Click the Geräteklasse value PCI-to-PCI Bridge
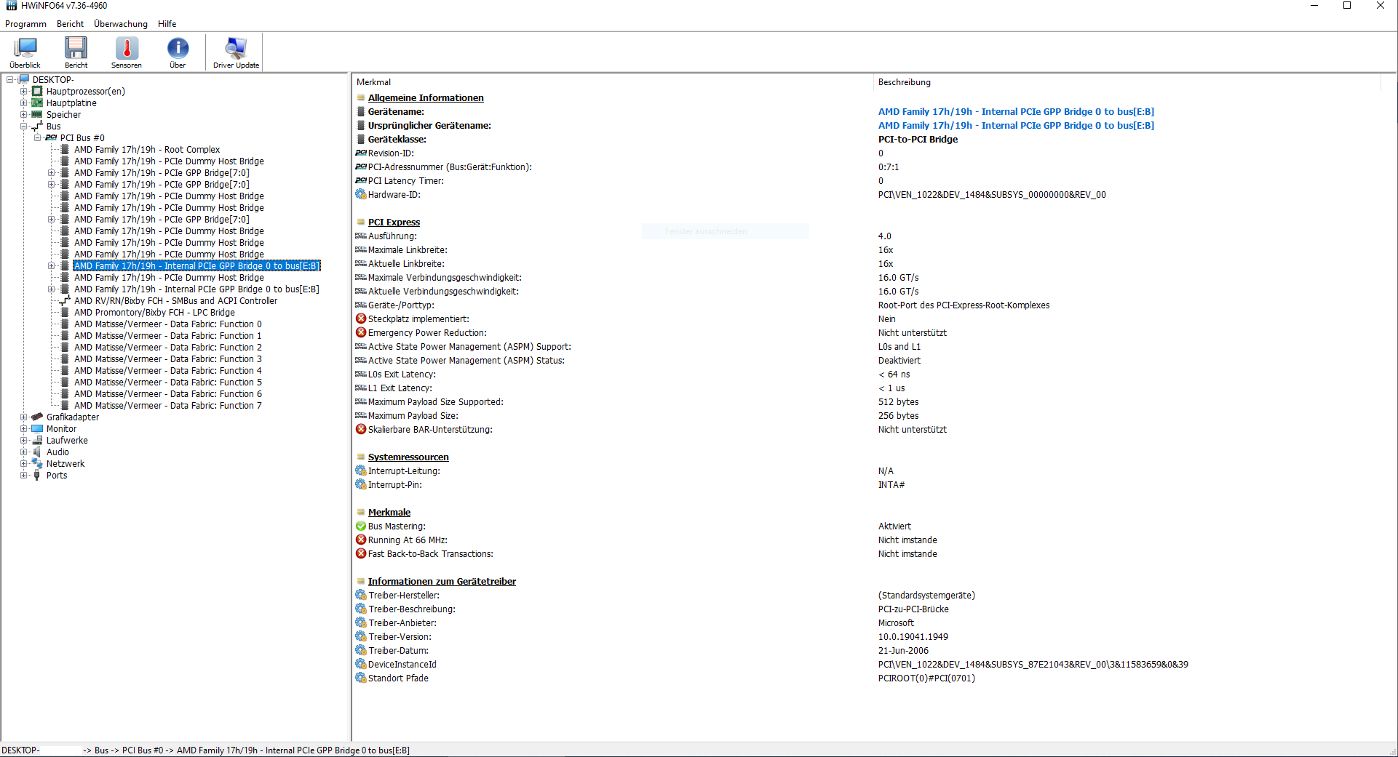 pyautogui.click(x=918, y=140)
